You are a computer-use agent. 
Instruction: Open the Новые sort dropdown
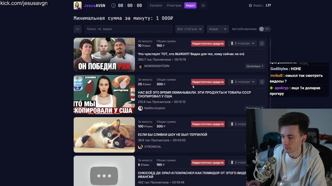pos(218,29)
